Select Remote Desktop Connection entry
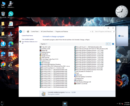The height and width of the screenshot is (106, 130). click(x=83, y=77)
